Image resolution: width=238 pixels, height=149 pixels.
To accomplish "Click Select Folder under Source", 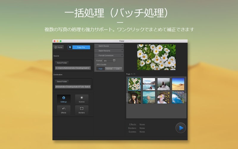I will point(62,63).
